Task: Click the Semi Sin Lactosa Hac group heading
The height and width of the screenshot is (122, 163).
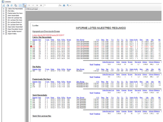Action: tap(42, 116)
